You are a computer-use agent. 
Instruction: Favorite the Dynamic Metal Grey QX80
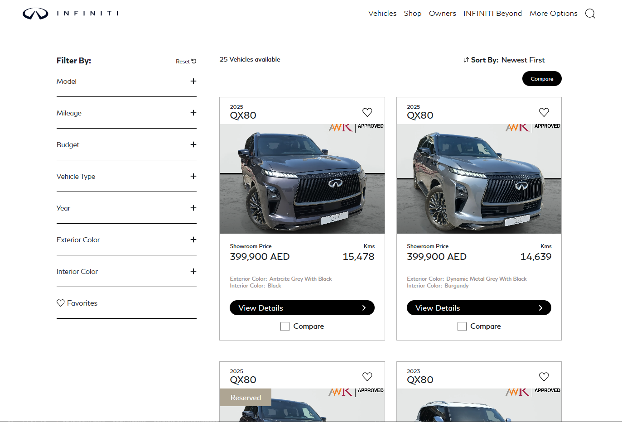(544, 112)
